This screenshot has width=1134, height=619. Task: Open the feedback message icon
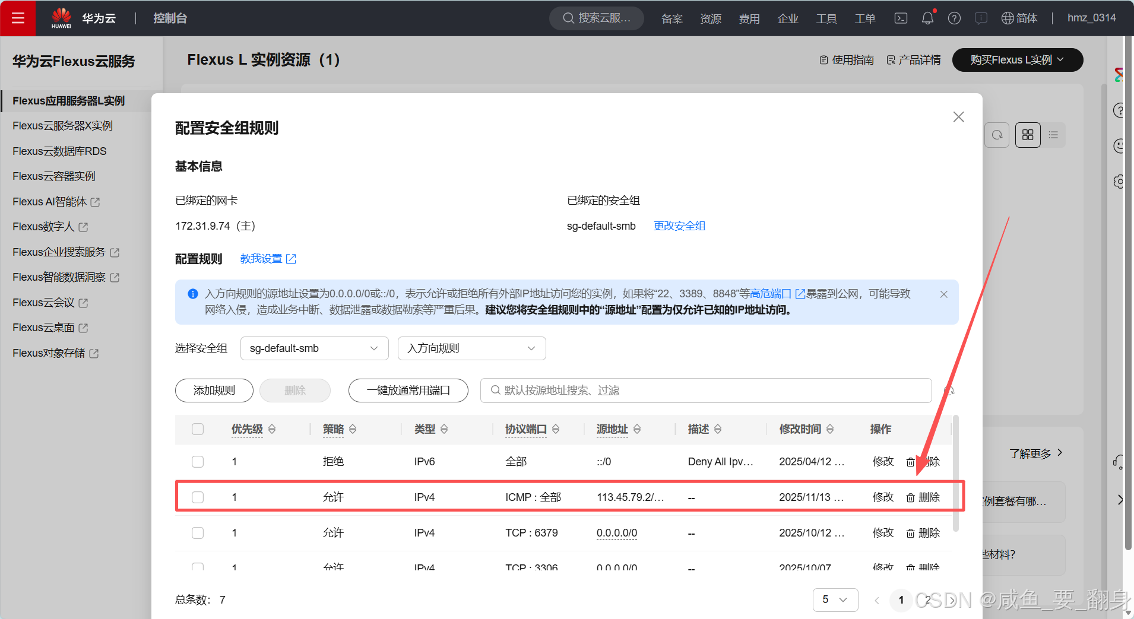pyautogui.click(x=981, y=18)
